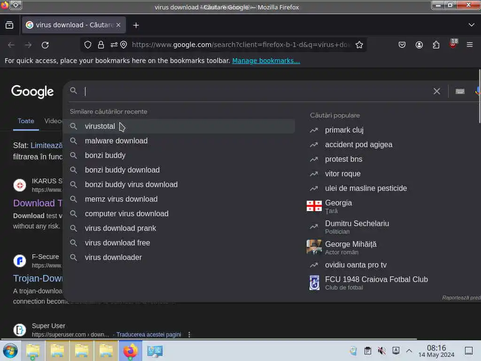Click Raportează predicții link
Image resolution: width=481 pixels, height=361 pixels.
461,298
